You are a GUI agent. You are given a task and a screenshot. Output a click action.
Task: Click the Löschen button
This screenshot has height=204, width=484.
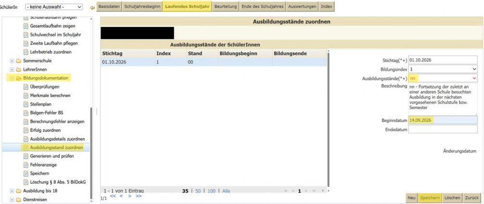452,198
